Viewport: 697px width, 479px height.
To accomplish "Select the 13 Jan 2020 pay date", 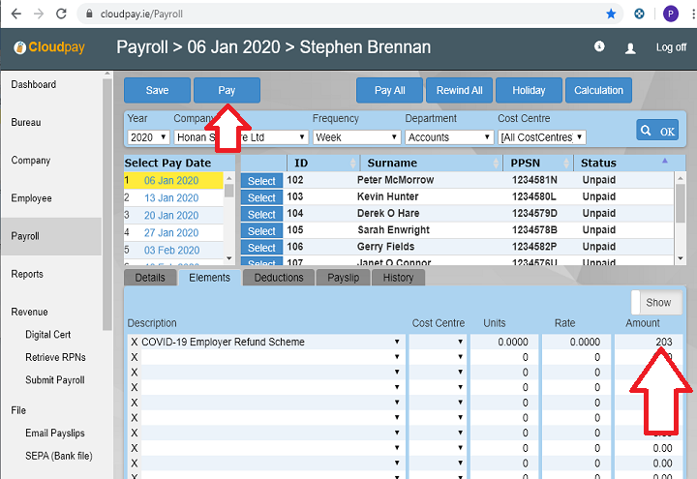I will tap(171, 197).
